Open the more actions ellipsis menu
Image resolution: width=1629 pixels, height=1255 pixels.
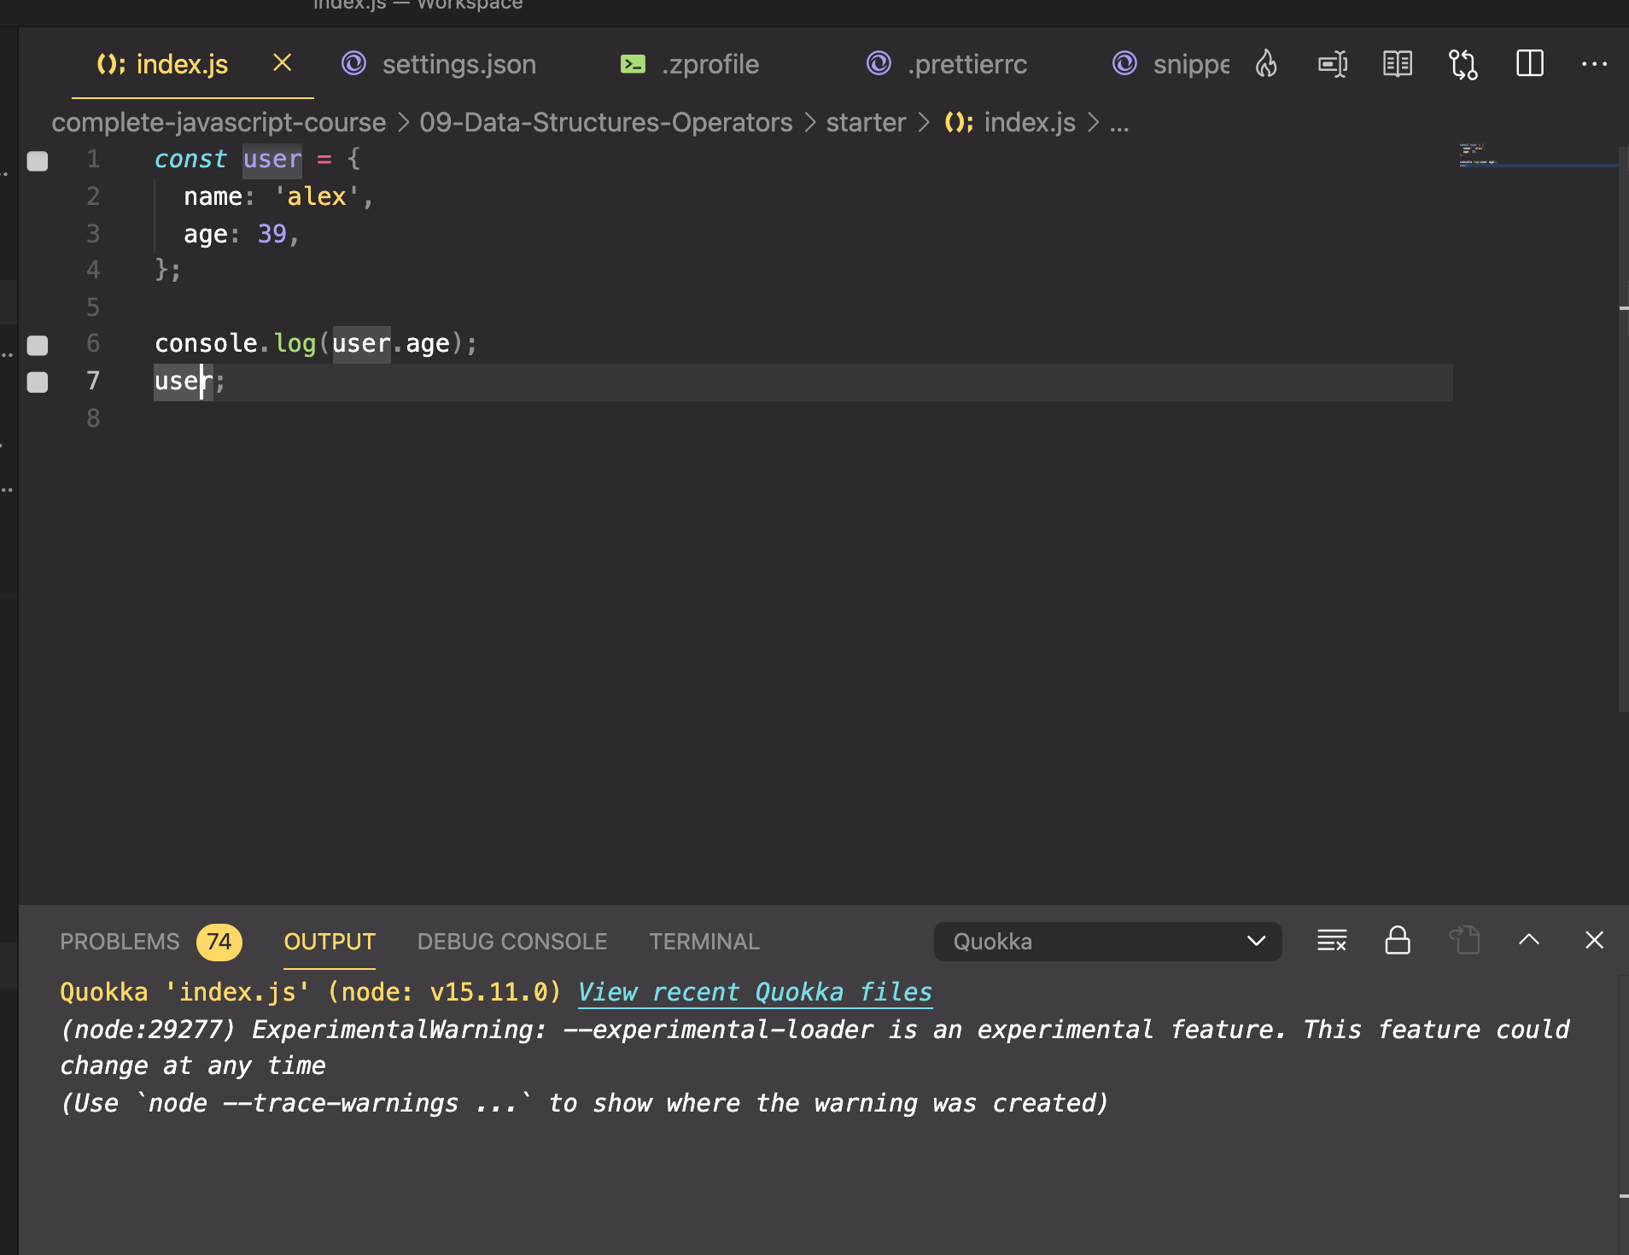tap(1596, 63)
